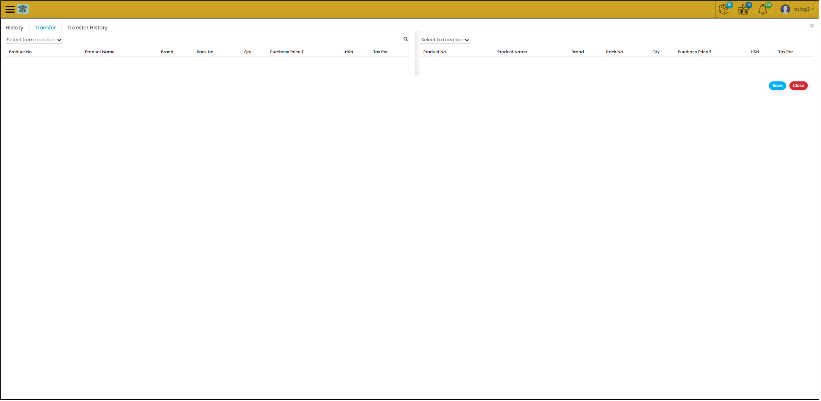The image size is (821, 401).
Task: Click the red Close button
Action: (x=799, y=86)
